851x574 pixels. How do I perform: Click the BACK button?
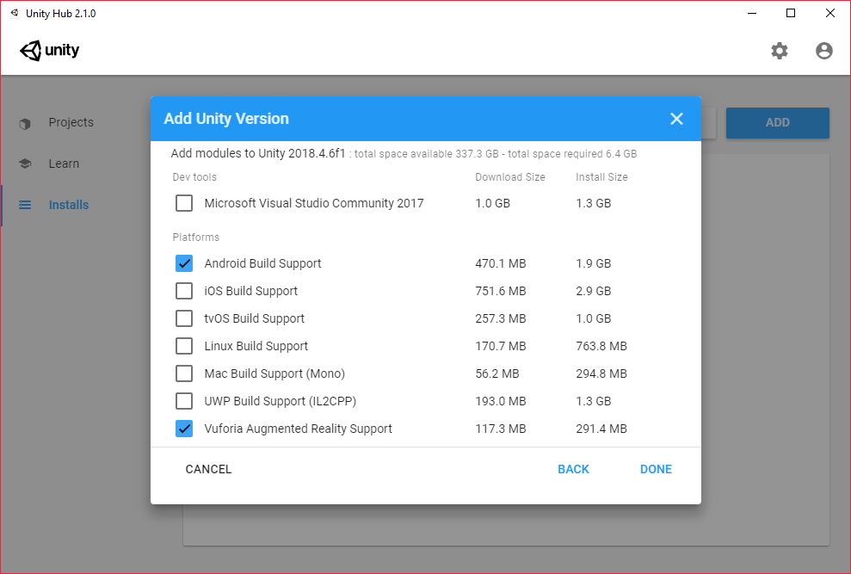pos(573,469)
